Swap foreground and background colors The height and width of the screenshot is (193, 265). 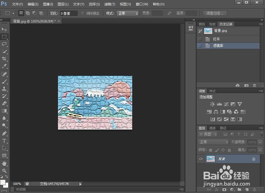point(6,176)
